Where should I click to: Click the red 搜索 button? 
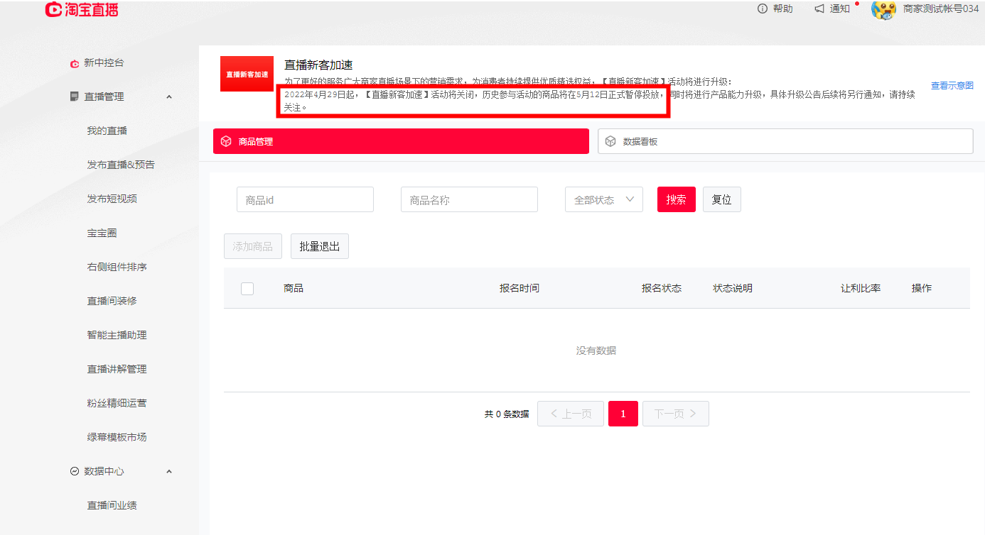(677, 199)
